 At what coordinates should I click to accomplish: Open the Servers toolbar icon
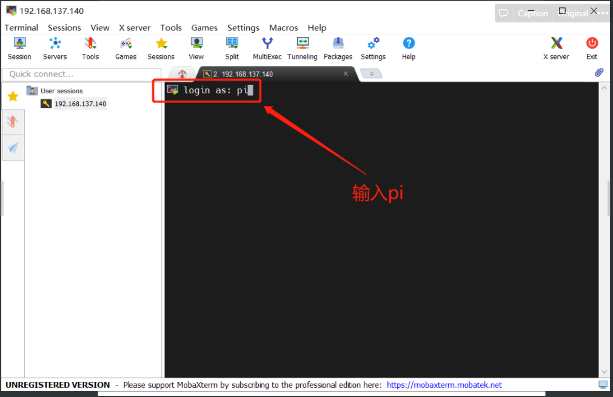click(55, 44)
